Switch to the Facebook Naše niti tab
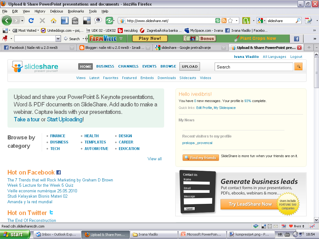Screen dimensions: 319x239 coord(39,48)
